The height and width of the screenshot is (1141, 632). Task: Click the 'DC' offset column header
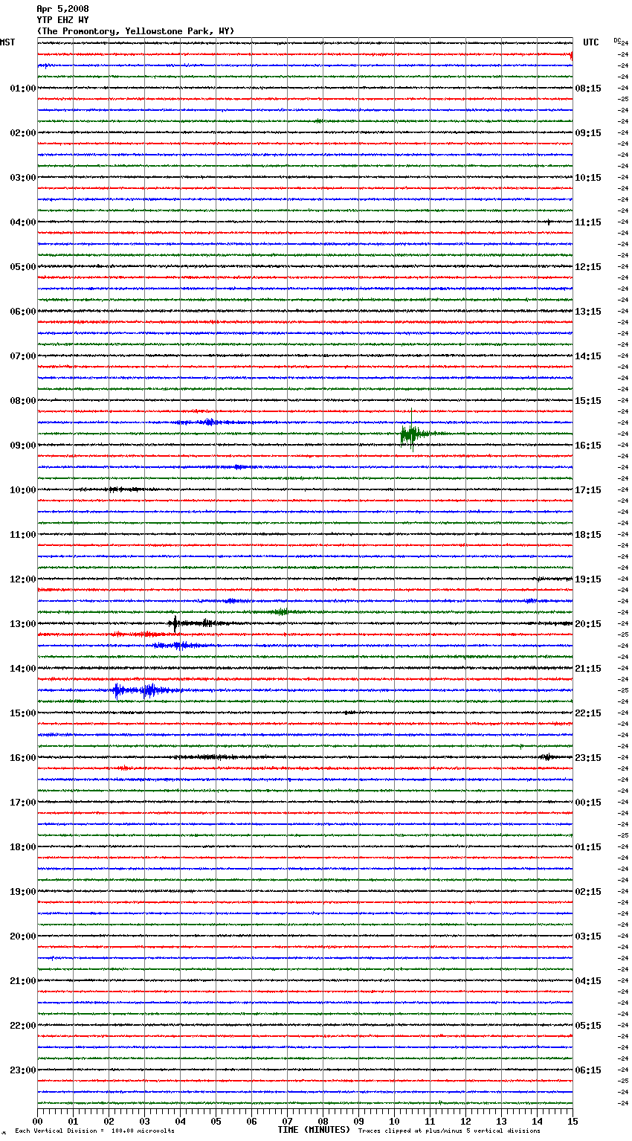[616, 40]
